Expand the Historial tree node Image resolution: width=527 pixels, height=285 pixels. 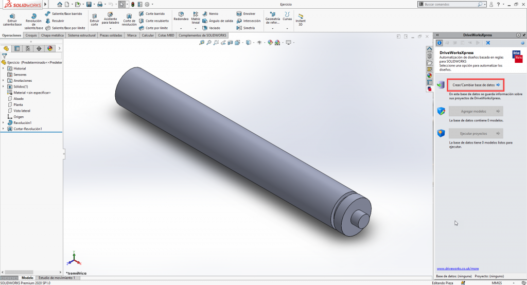[4, 68]
